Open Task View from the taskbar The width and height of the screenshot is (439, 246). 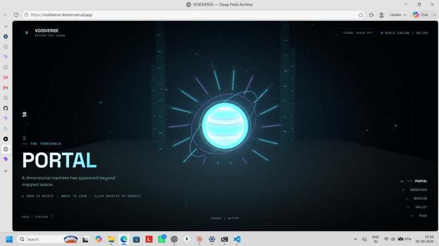pyautogui.click(x=86, y=239)
